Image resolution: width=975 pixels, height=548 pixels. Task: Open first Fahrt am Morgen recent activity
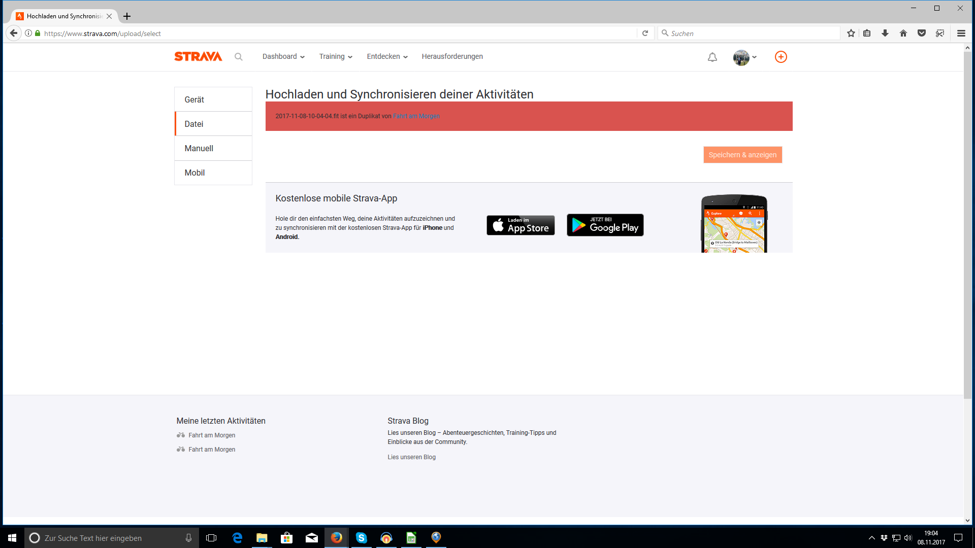pos(212,435)
